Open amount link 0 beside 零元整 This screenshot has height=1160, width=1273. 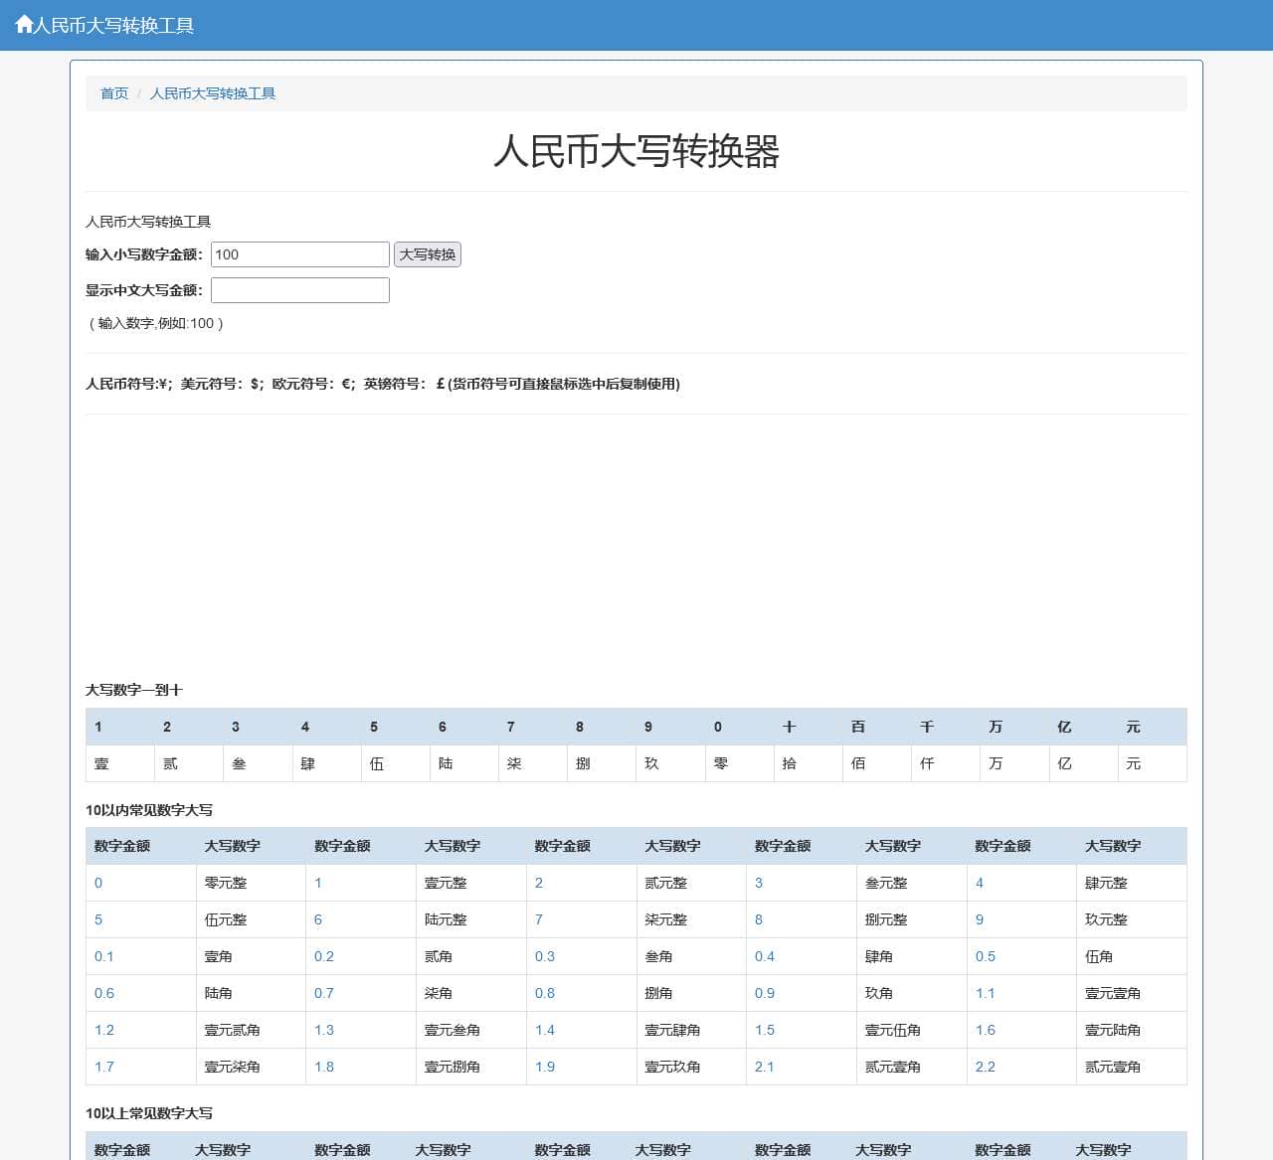point(98,883)
